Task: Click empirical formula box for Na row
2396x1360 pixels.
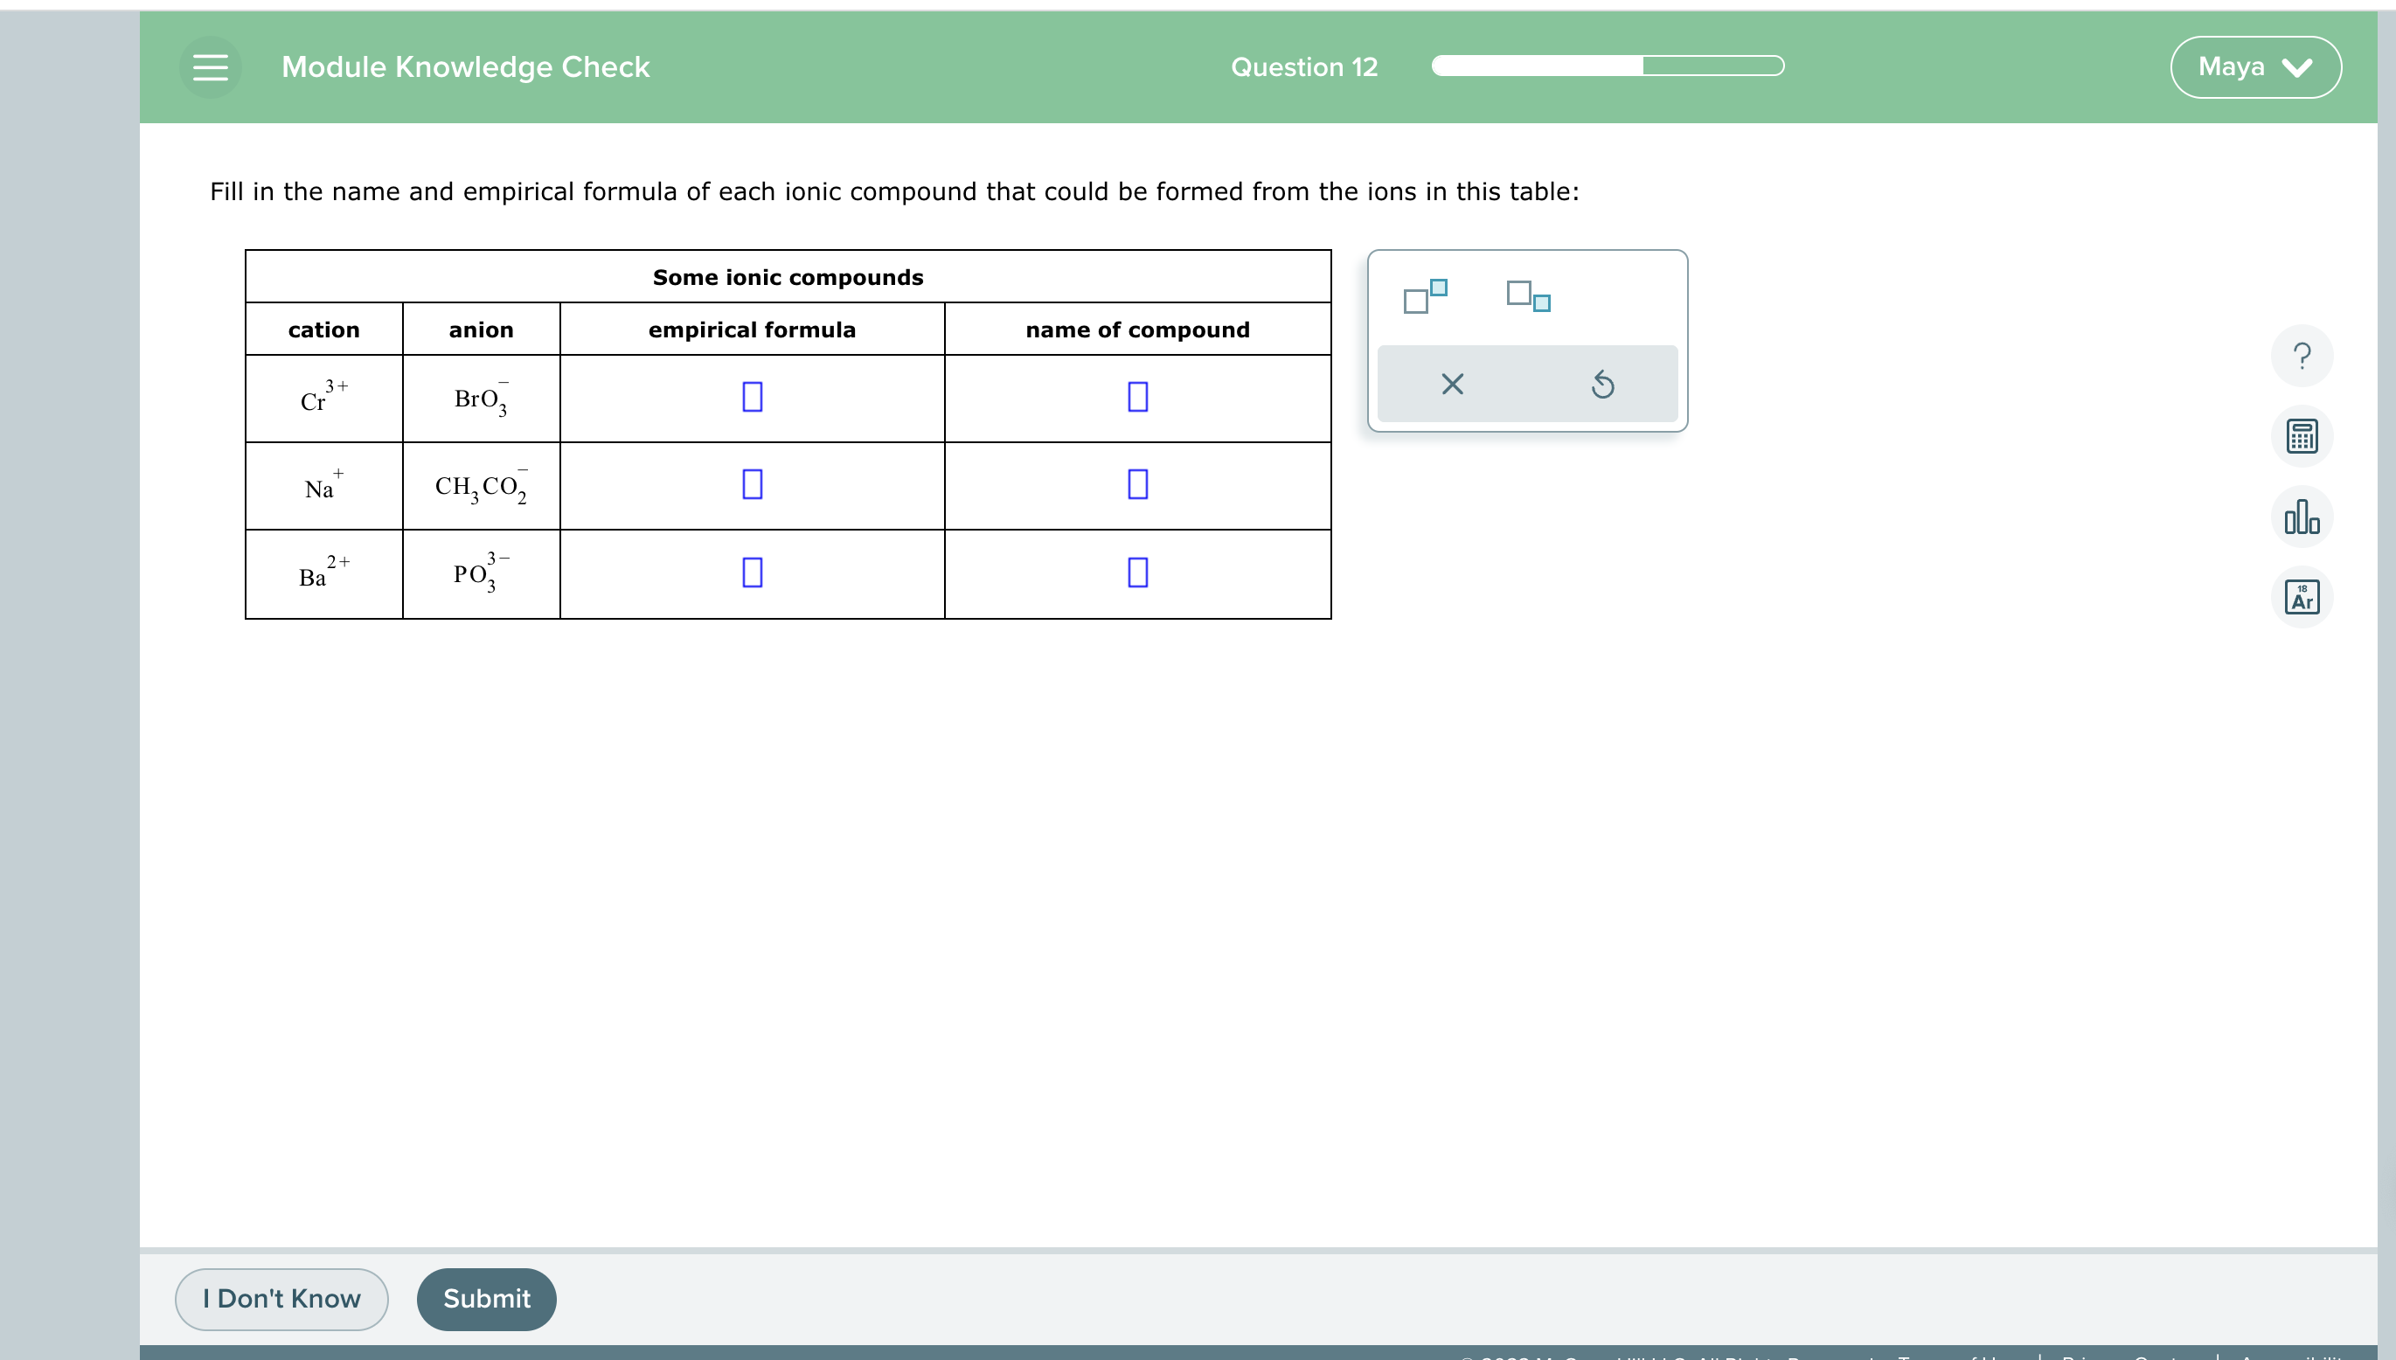Action: tap(752, 484)
